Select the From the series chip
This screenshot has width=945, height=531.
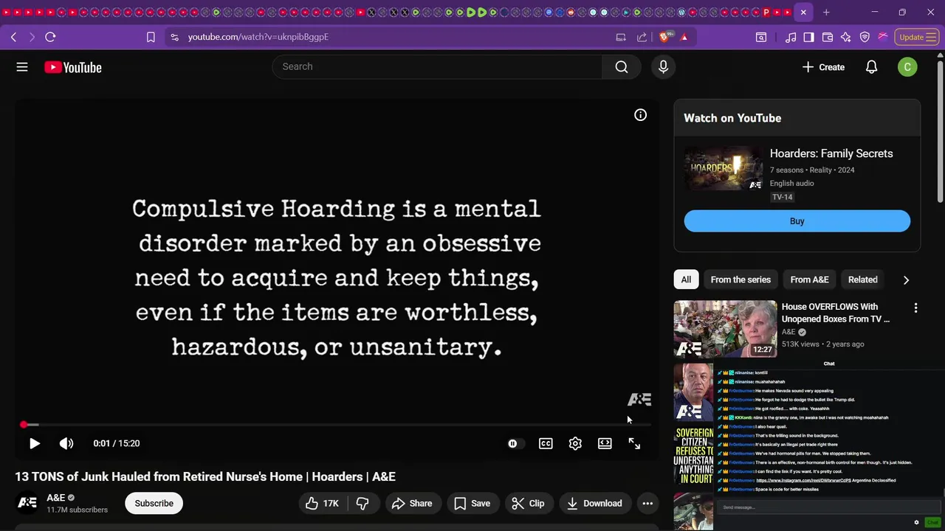point(740,280)
